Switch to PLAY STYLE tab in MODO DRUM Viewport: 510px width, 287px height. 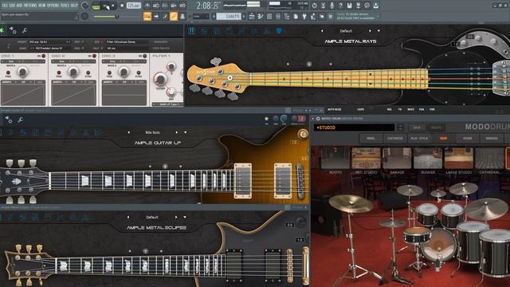[419, 138]
